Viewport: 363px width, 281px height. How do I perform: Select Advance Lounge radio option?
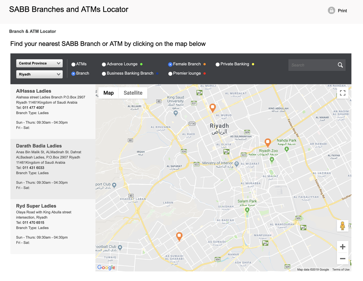click(104, 64)
